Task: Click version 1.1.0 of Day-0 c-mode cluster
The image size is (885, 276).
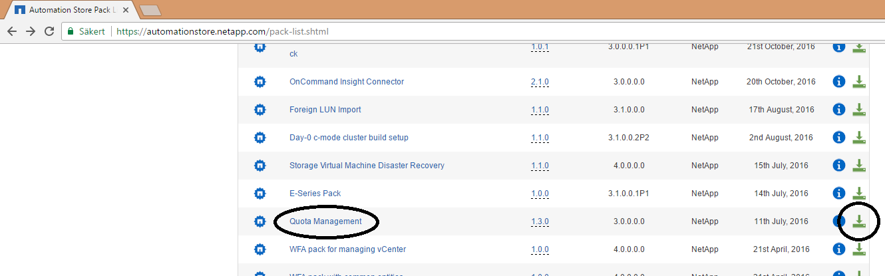Action: pyautogui.click(x=540, y=138)
